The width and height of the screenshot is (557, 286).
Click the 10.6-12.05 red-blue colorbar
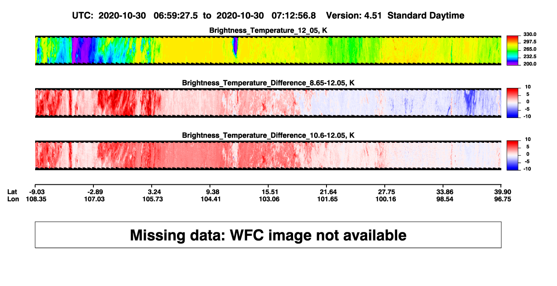click(x=513, y=155)
